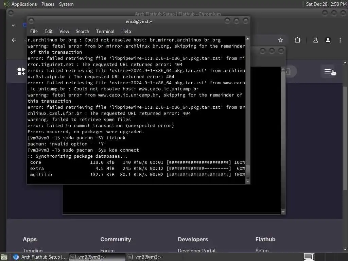Click the front terminal's scrollbar down arrow
Viewport: 348px width, 261px height.
[x=248, y=181]
